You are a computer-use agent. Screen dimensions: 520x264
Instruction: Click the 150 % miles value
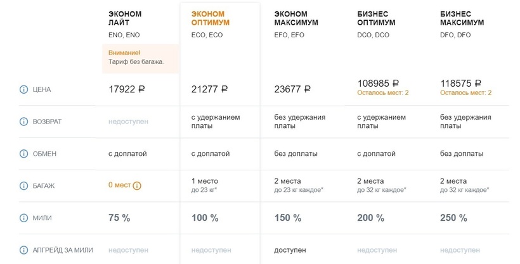288,218
